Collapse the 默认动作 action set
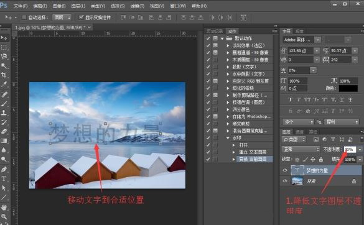The width and height of the screenshot is (364, 225). click(x=222, y=39)
